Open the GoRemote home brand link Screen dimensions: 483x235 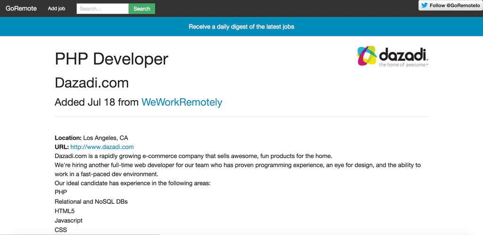click(x=21, y=8)
